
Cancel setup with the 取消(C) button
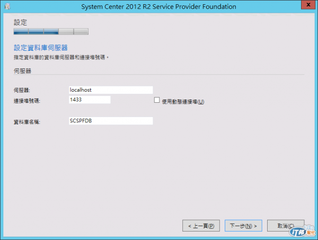tap(286, 226)
